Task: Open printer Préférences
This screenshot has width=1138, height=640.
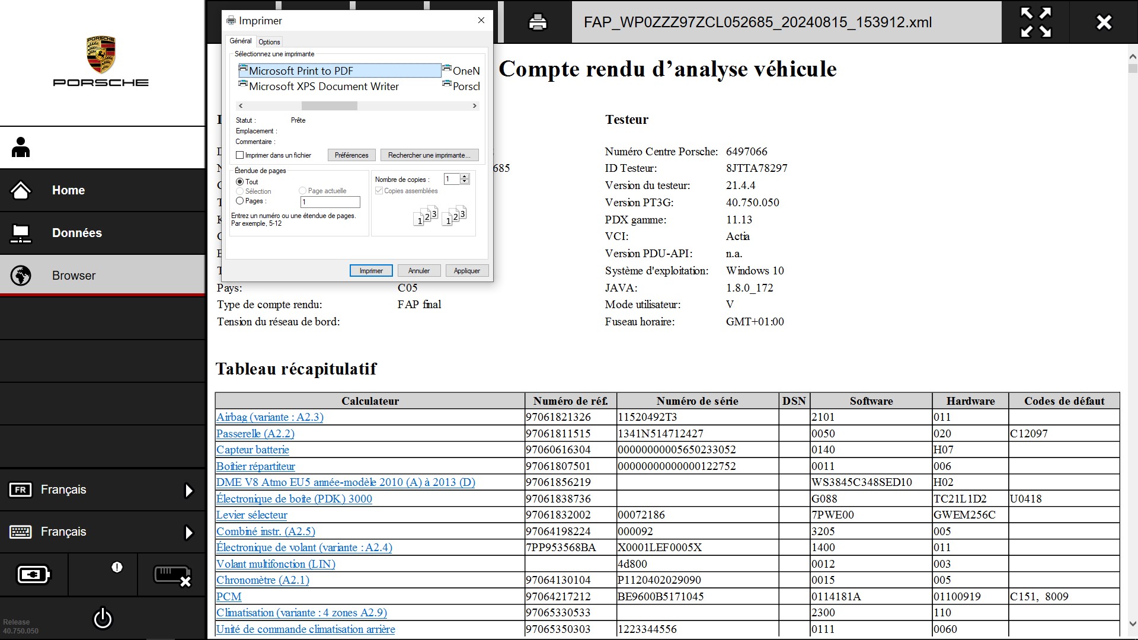Action: click(x=351, y=155)
